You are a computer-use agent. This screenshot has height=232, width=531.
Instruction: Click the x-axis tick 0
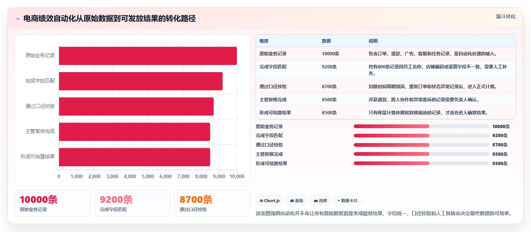coord(59,177)
